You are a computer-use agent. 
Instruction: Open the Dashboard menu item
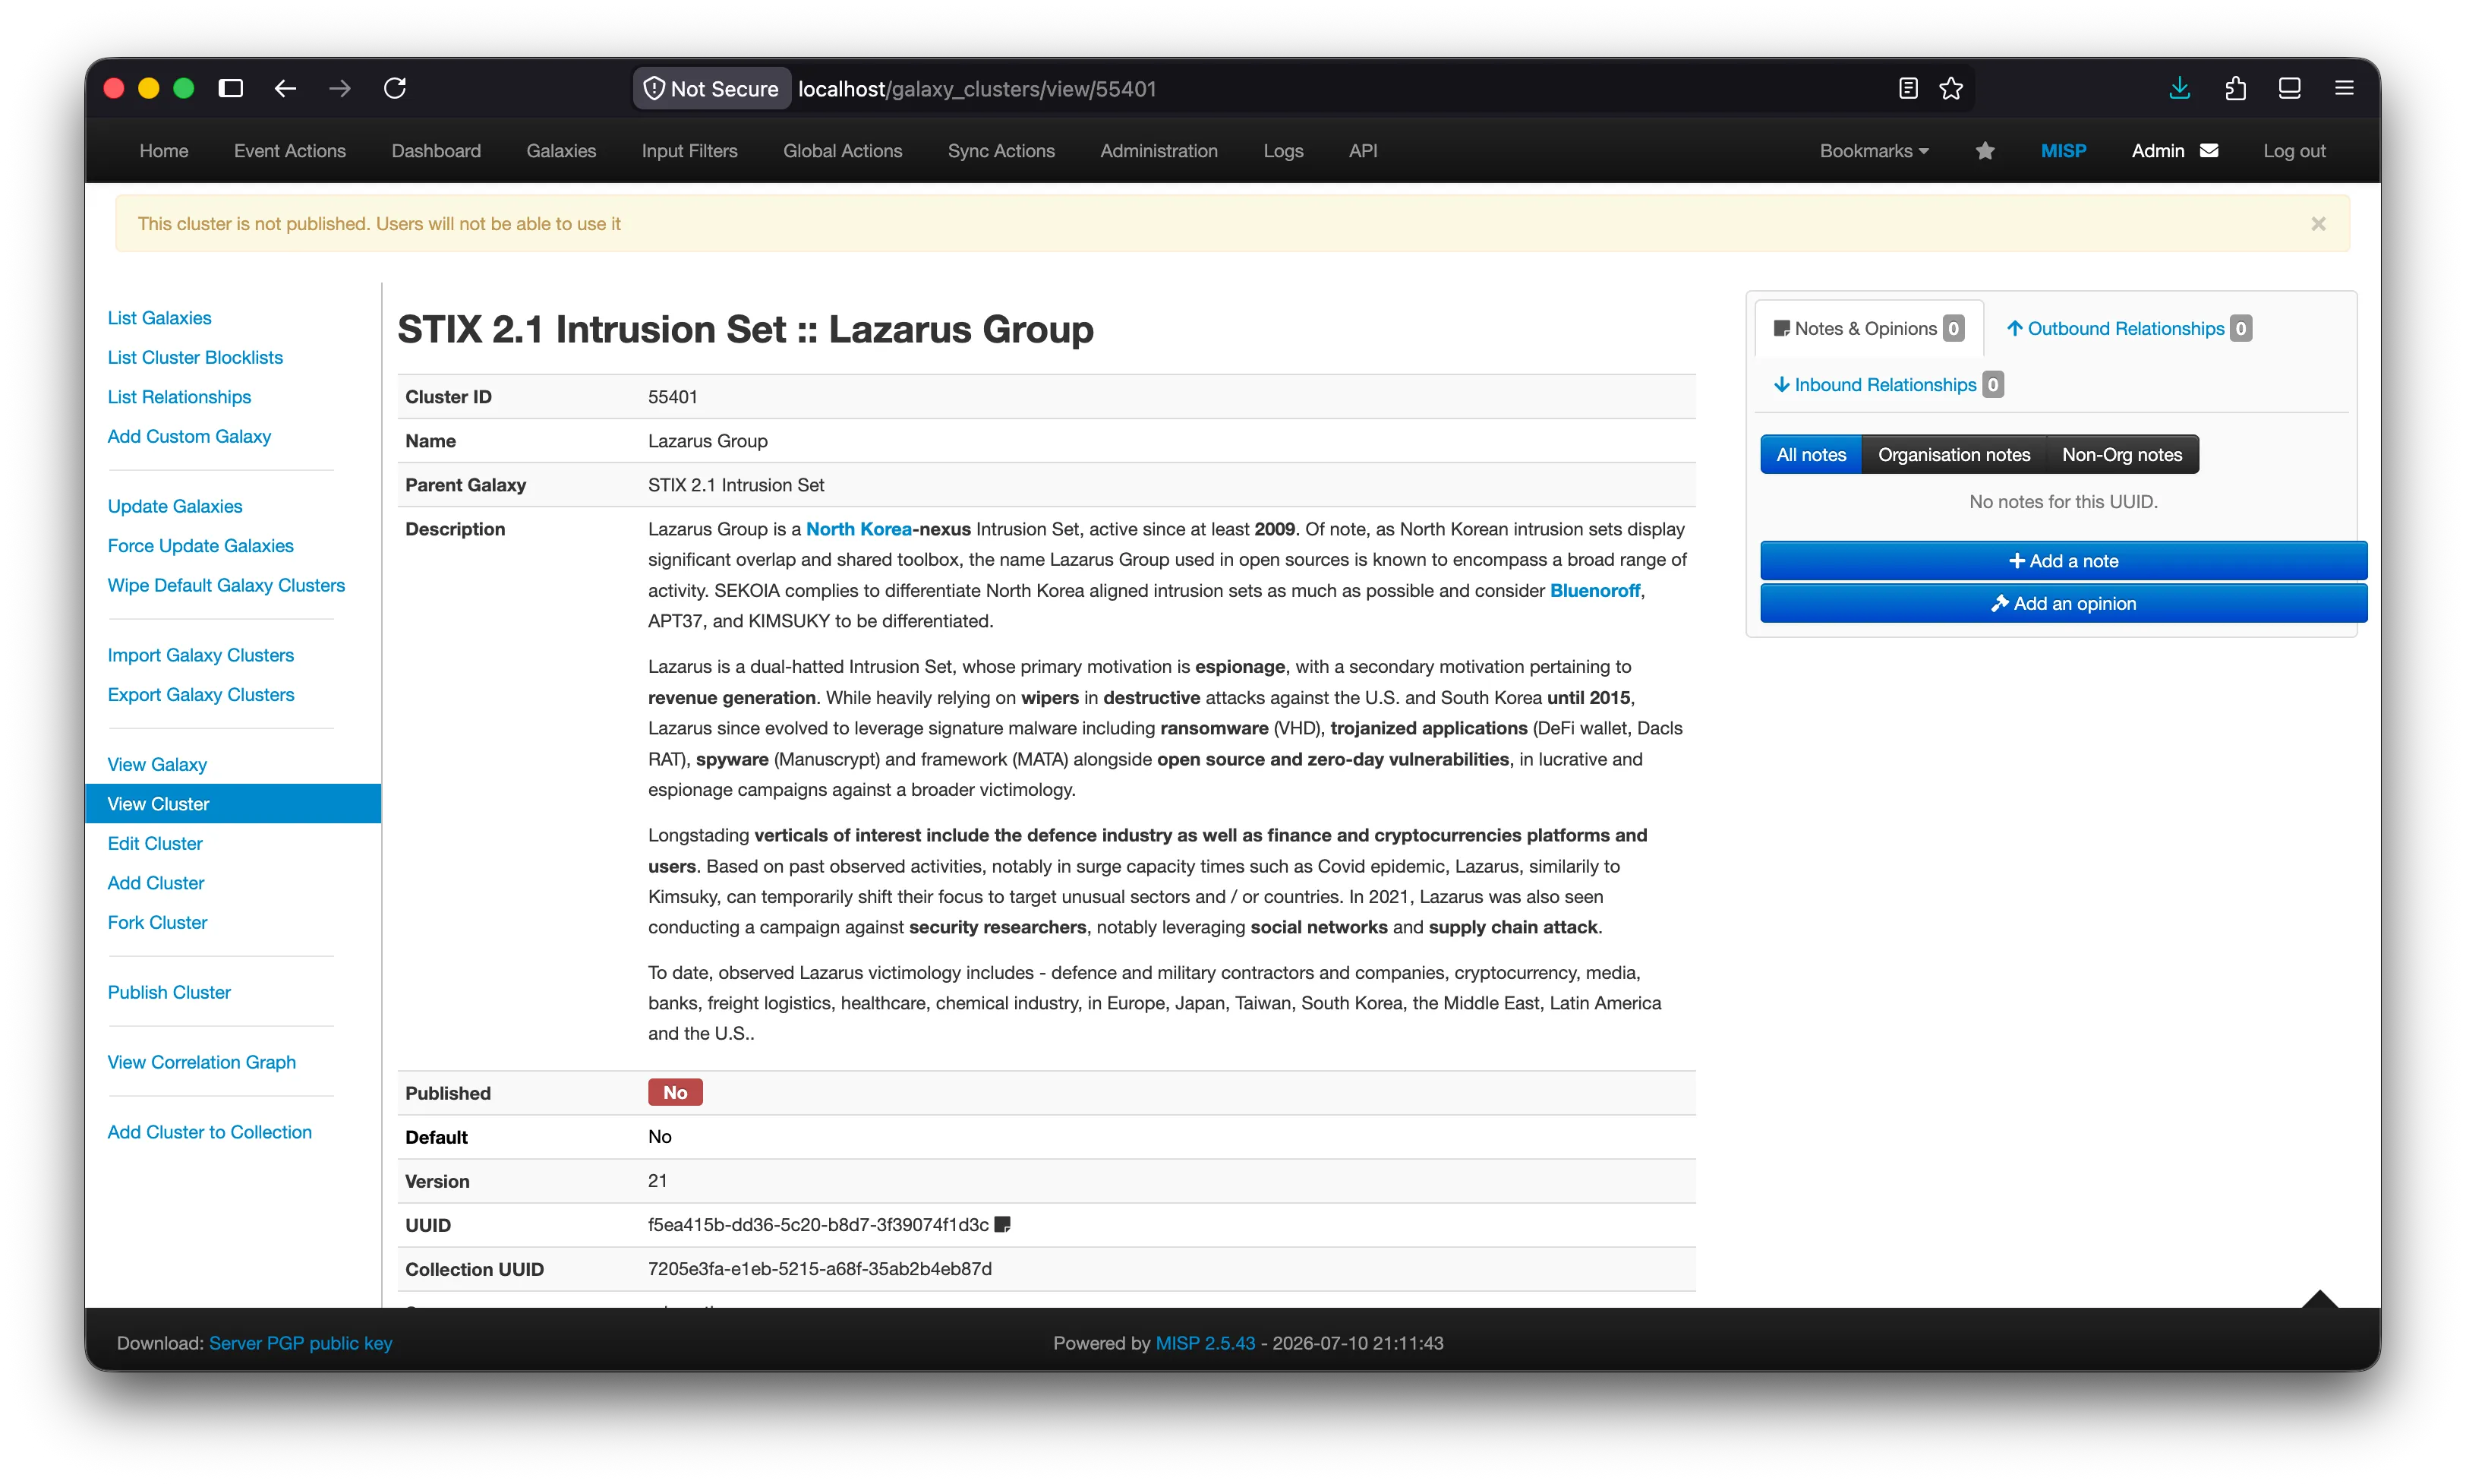(436, 151)
